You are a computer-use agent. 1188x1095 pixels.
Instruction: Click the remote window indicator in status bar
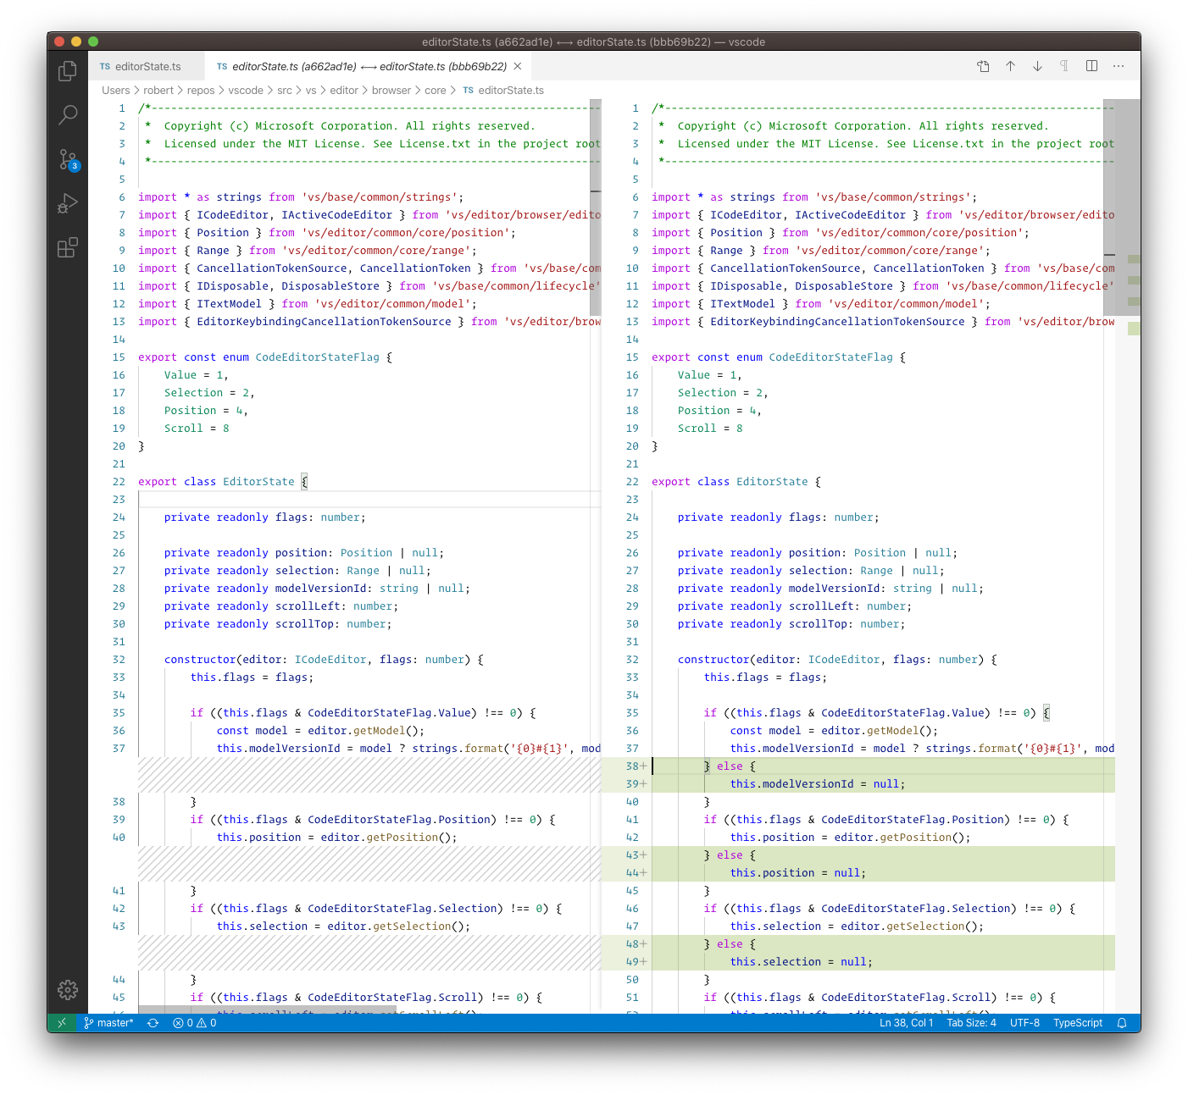61,1023
